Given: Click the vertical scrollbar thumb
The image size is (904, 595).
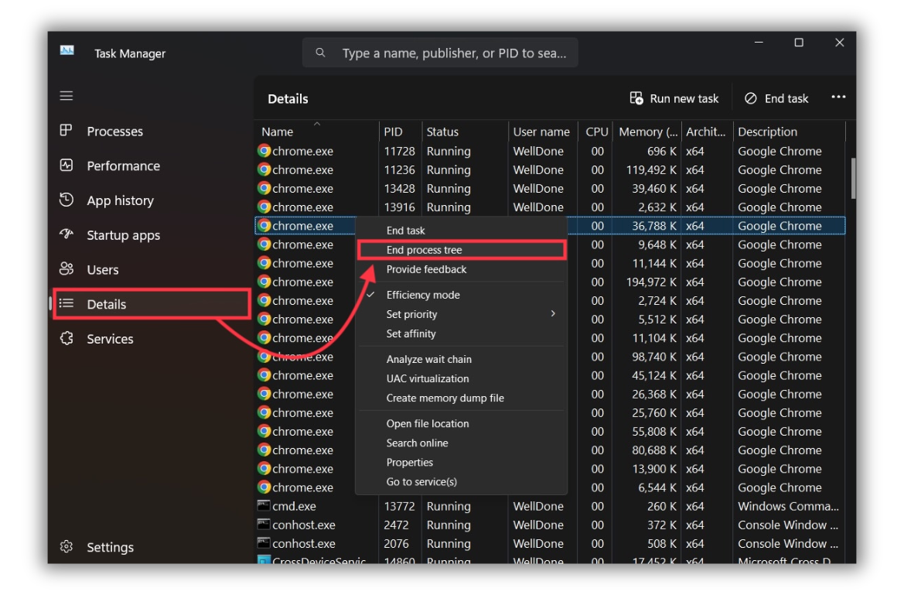Looking at the screenshot, I should [853, 178].
